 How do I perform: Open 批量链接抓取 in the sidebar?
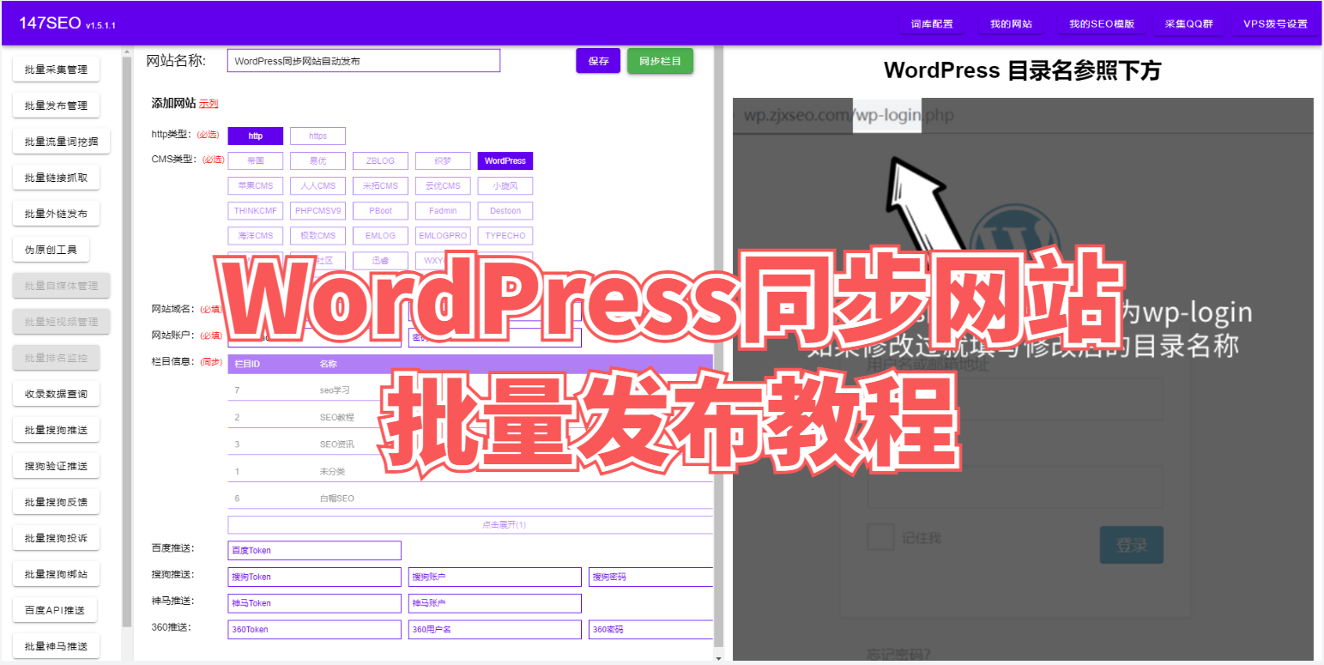coord(56,178)
